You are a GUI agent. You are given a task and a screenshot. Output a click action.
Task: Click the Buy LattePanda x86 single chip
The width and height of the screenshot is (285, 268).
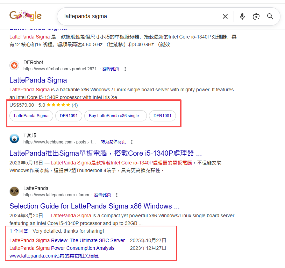coord(115,115)
